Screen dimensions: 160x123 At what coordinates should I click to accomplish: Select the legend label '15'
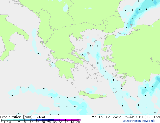coord(37,122)
